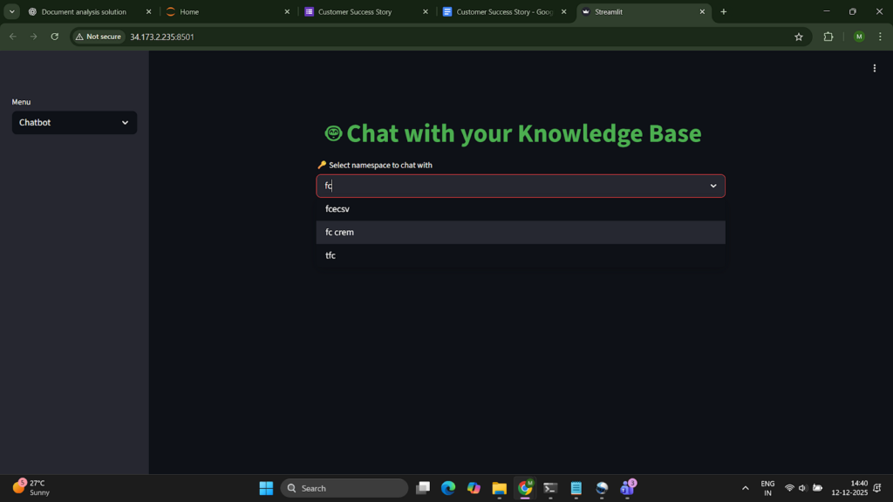Open a new browser tab
The width and height of the screenshot is (893, 502).
[x=724, y=12]
